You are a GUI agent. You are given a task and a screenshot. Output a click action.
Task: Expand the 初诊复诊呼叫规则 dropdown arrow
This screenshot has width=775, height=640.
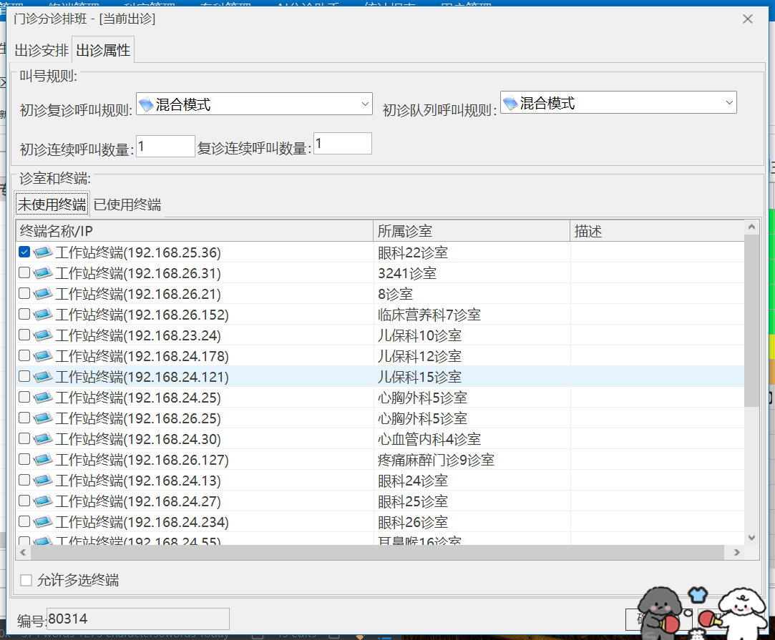coord(365,104)
